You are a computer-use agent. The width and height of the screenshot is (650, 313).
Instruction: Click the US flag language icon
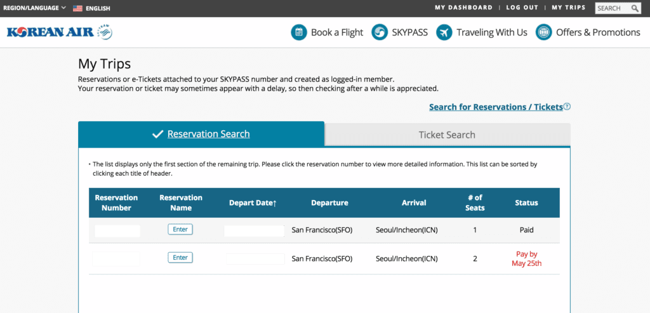click(77, 8)
